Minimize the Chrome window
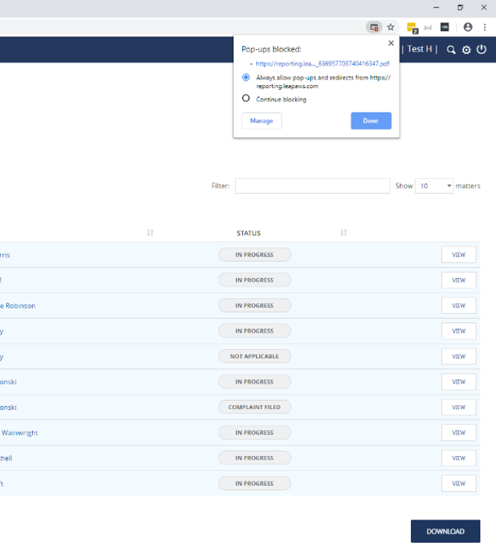 pyautogui.click(x=436, y=7)
